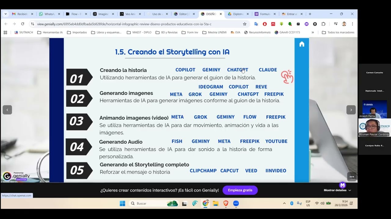This screenshot has width=391, height=219.
Task: Switch to the Gmail Recibidos tab
Action: (x=22, y=14)
